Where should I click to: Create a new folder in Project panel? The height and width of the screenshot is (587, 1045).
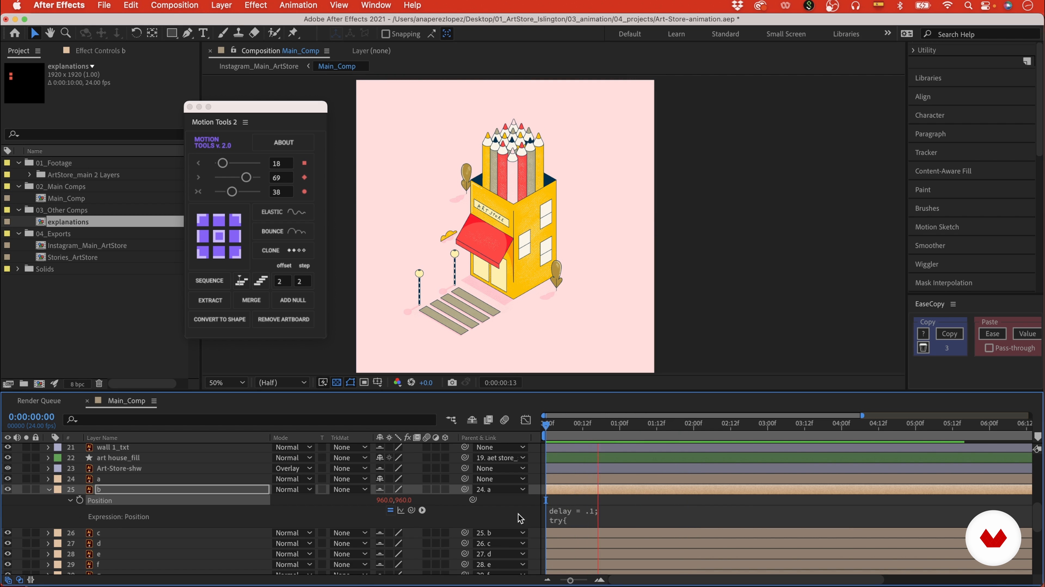click(x=23, y=384)
